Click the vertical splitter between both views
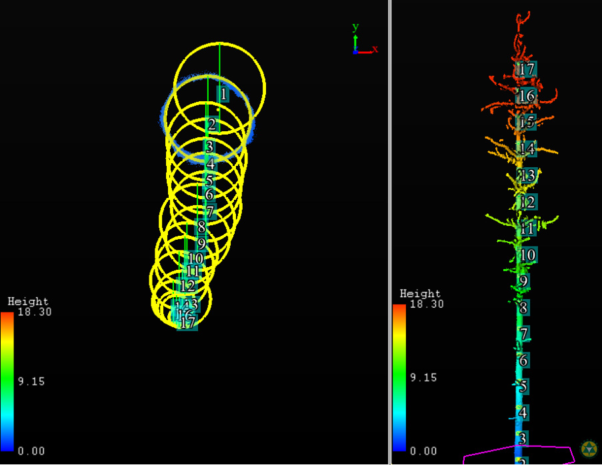The width and height of the screenshot is (602, 465). (x=390, y=232)
